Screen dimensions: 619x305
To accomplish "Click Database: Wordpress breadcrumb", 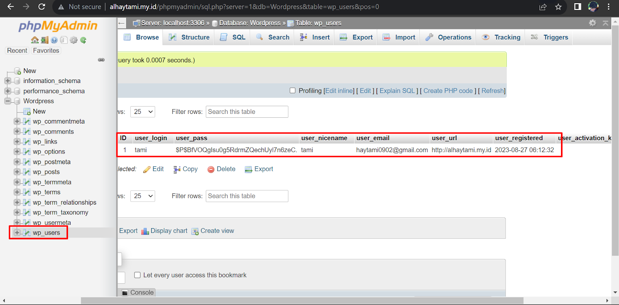I will pyautogui.click(x=250, y=23).
